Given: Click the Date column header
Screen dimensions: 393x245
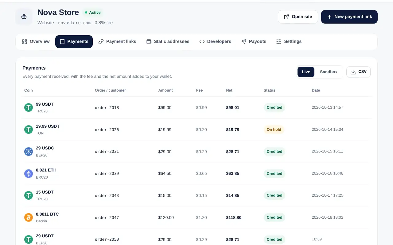Looking at the screenshot, I should [316, 90].
